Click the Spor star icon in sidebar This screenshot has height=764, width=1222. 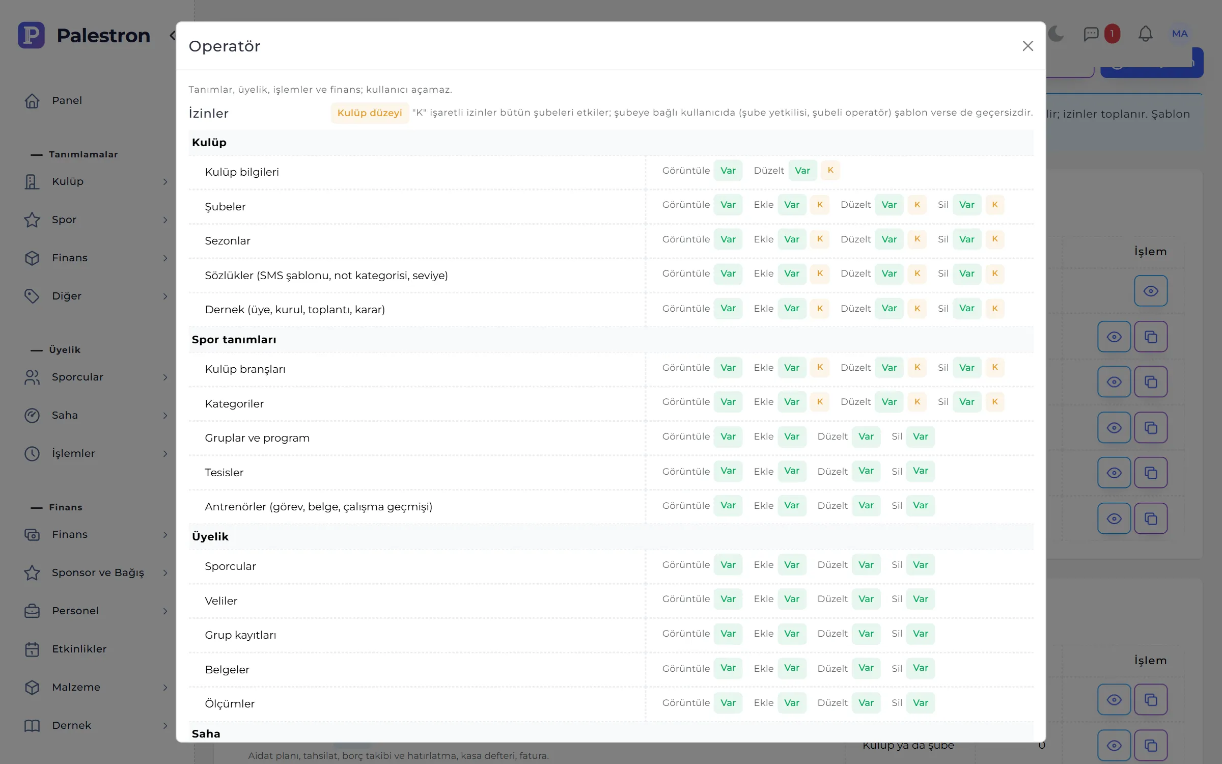32,220
